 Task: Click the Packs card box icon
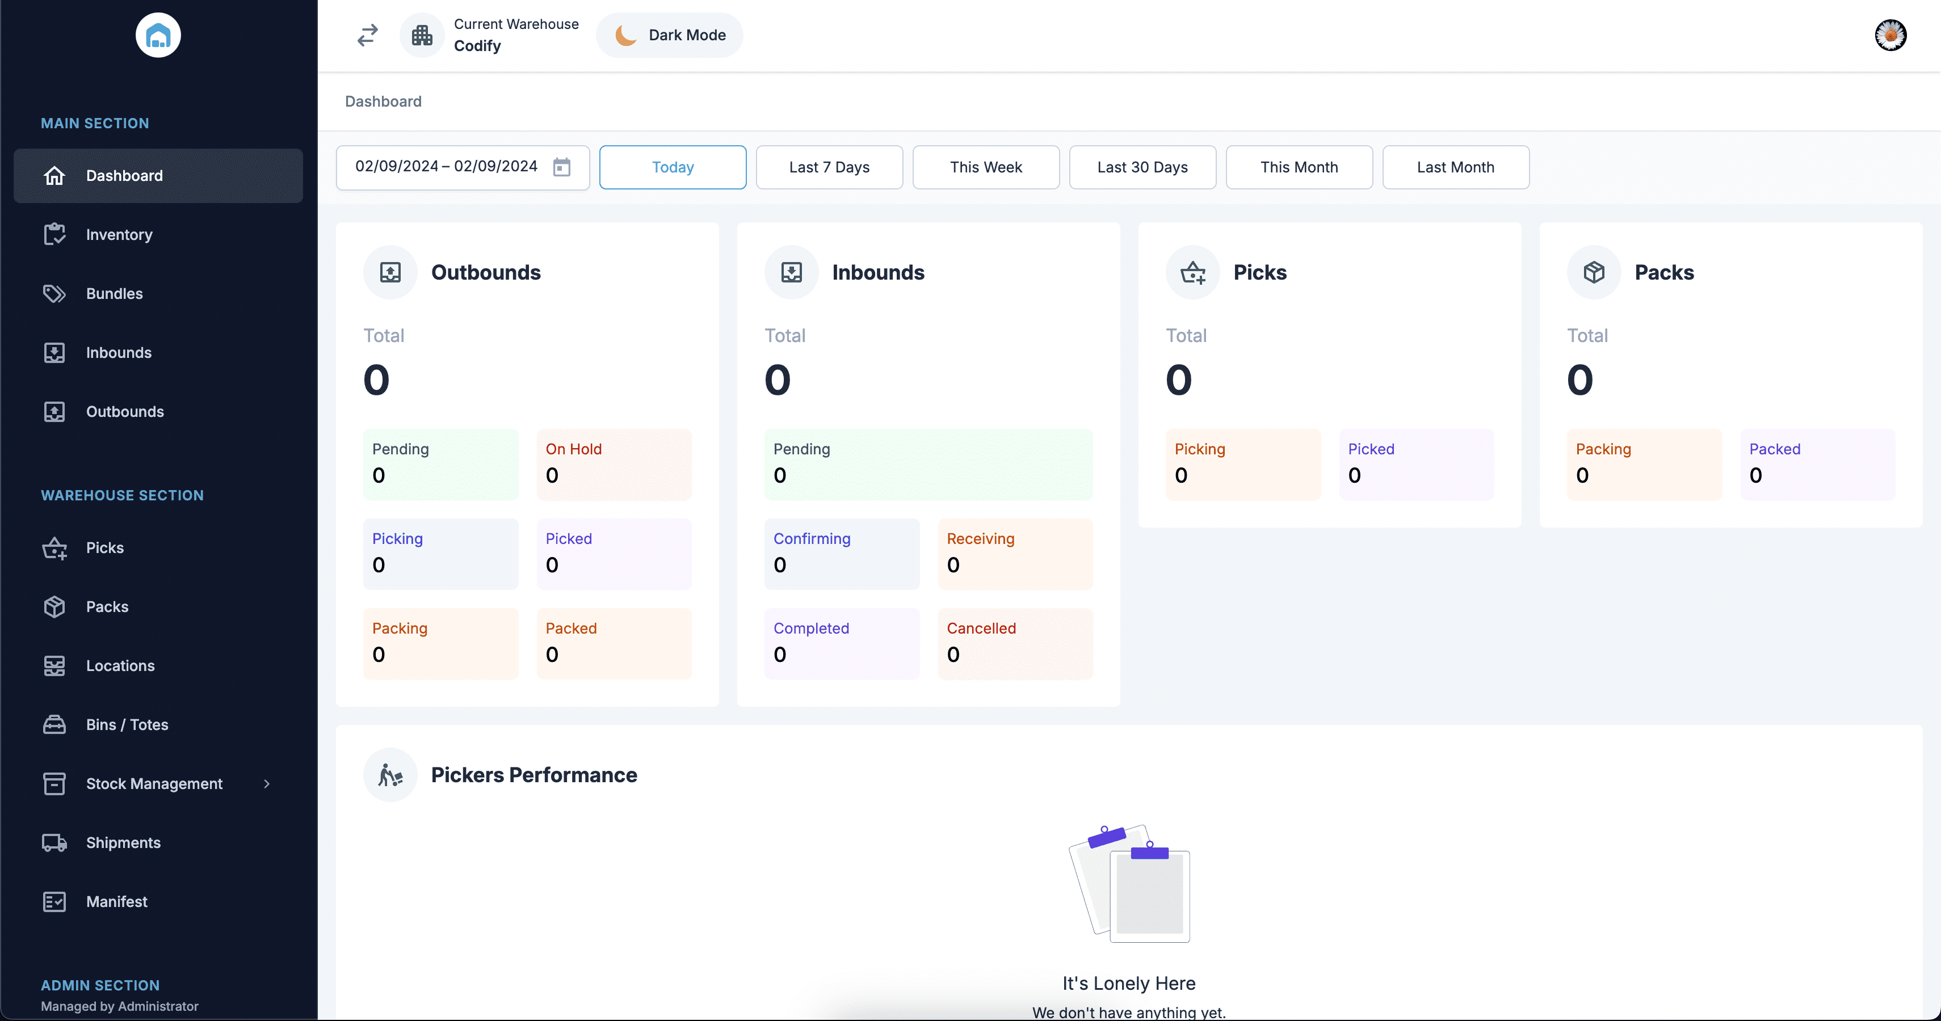(1594, 273)
